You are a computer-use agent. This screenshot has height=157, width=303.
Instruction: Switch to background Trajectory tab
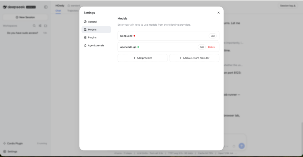(x=73, y=11)
